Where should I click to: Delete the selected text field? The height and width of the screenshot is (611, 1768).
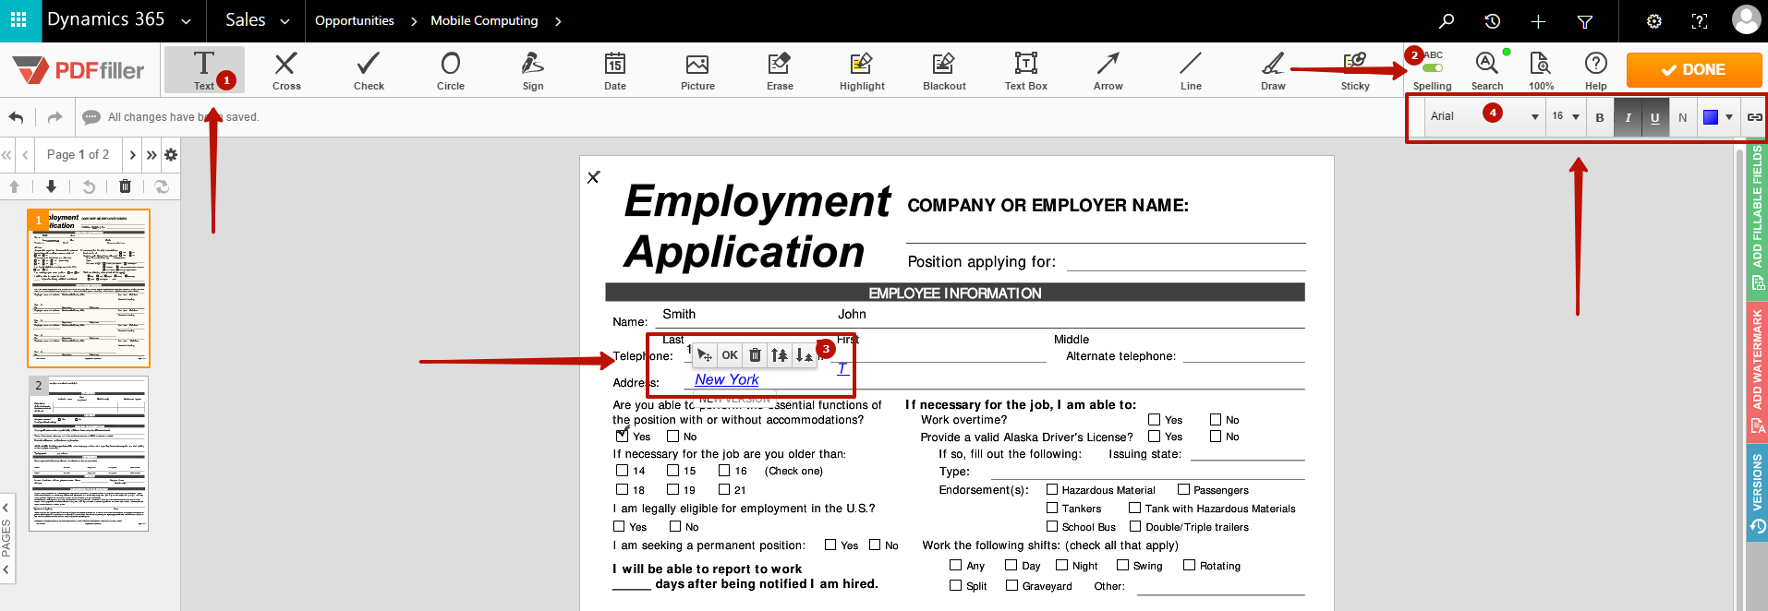pos(755,355)
